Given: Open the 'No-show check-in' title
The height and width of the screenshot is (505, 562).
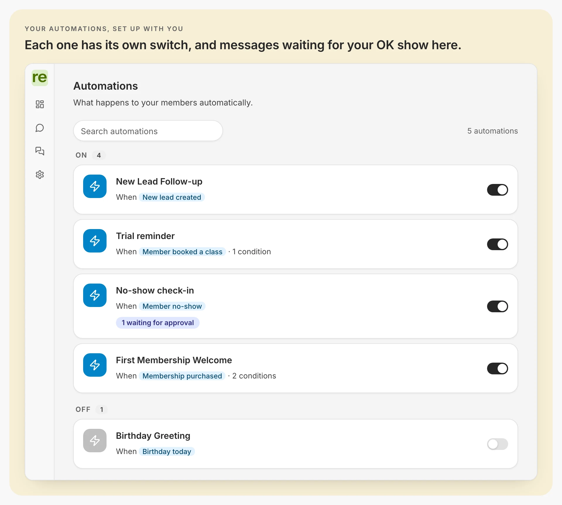Looking at the screenshot, I should [155, 291].
